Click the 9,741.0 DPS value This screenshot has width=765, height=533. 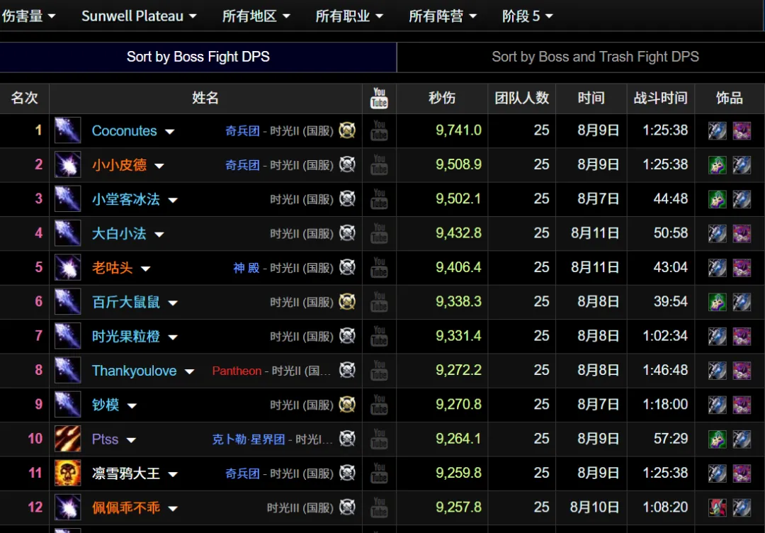(x=458, y=130)
